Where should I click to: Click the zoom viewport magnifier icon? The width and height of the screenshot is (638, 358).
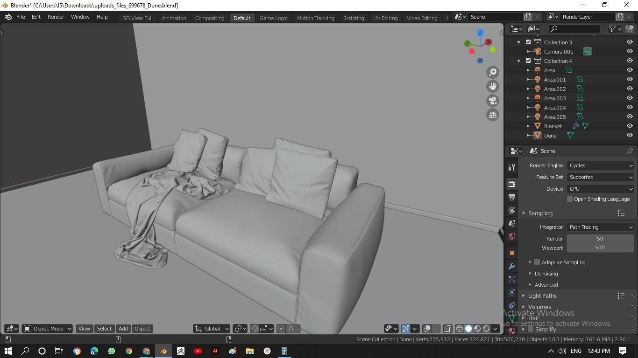point(493,72)
